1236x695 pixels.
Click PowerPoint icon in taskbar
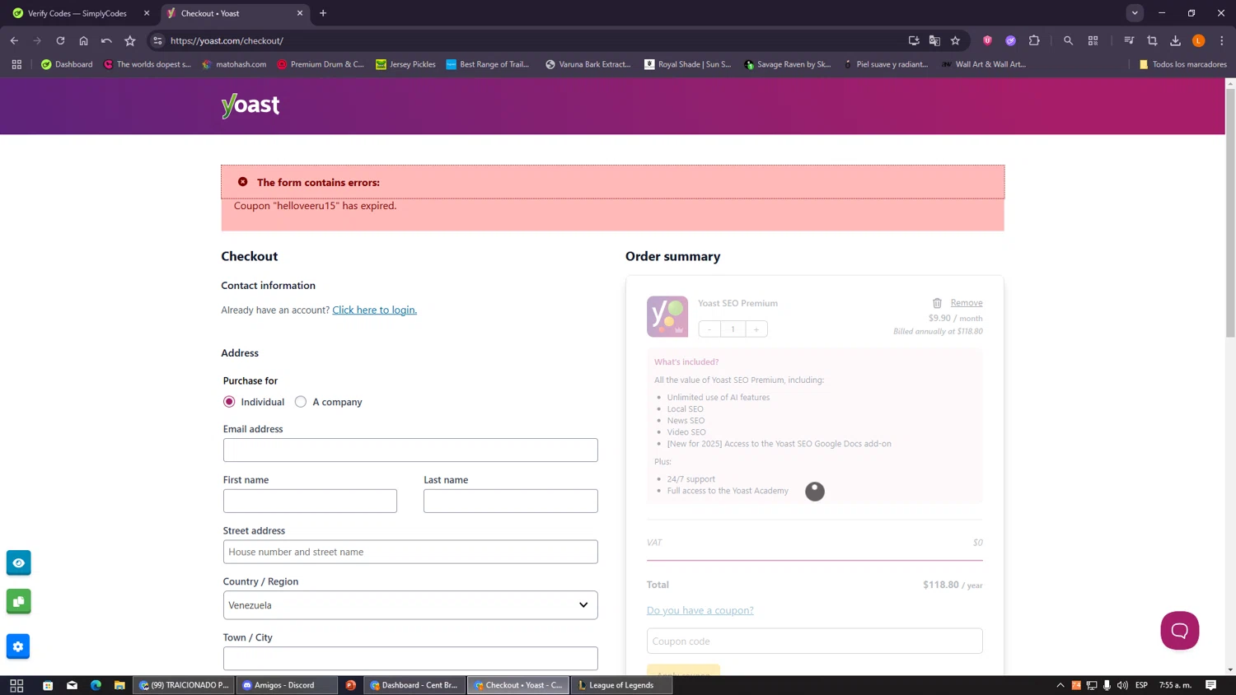351,685
